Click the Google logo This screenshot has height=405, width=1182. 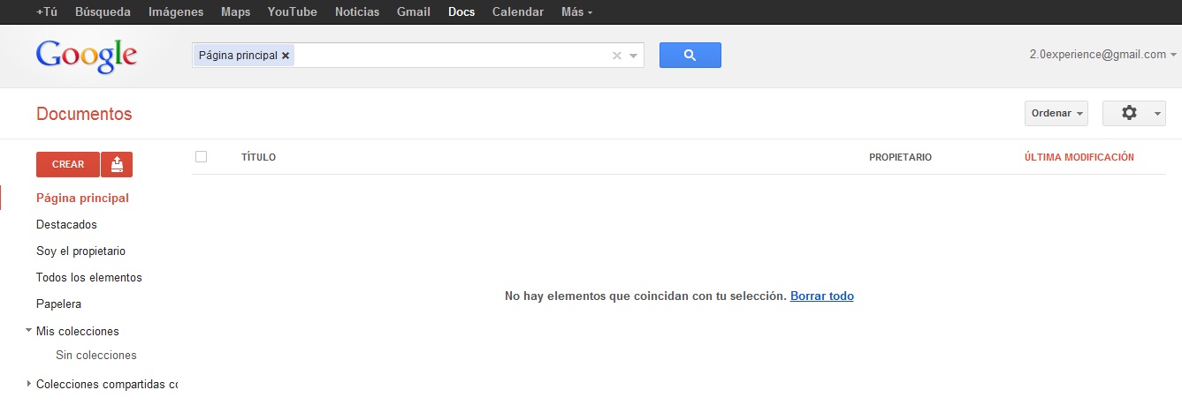87,56
